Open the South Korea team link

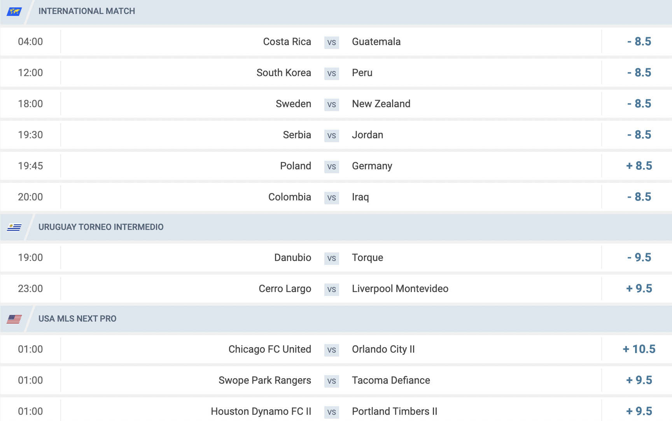coord(283,73)
